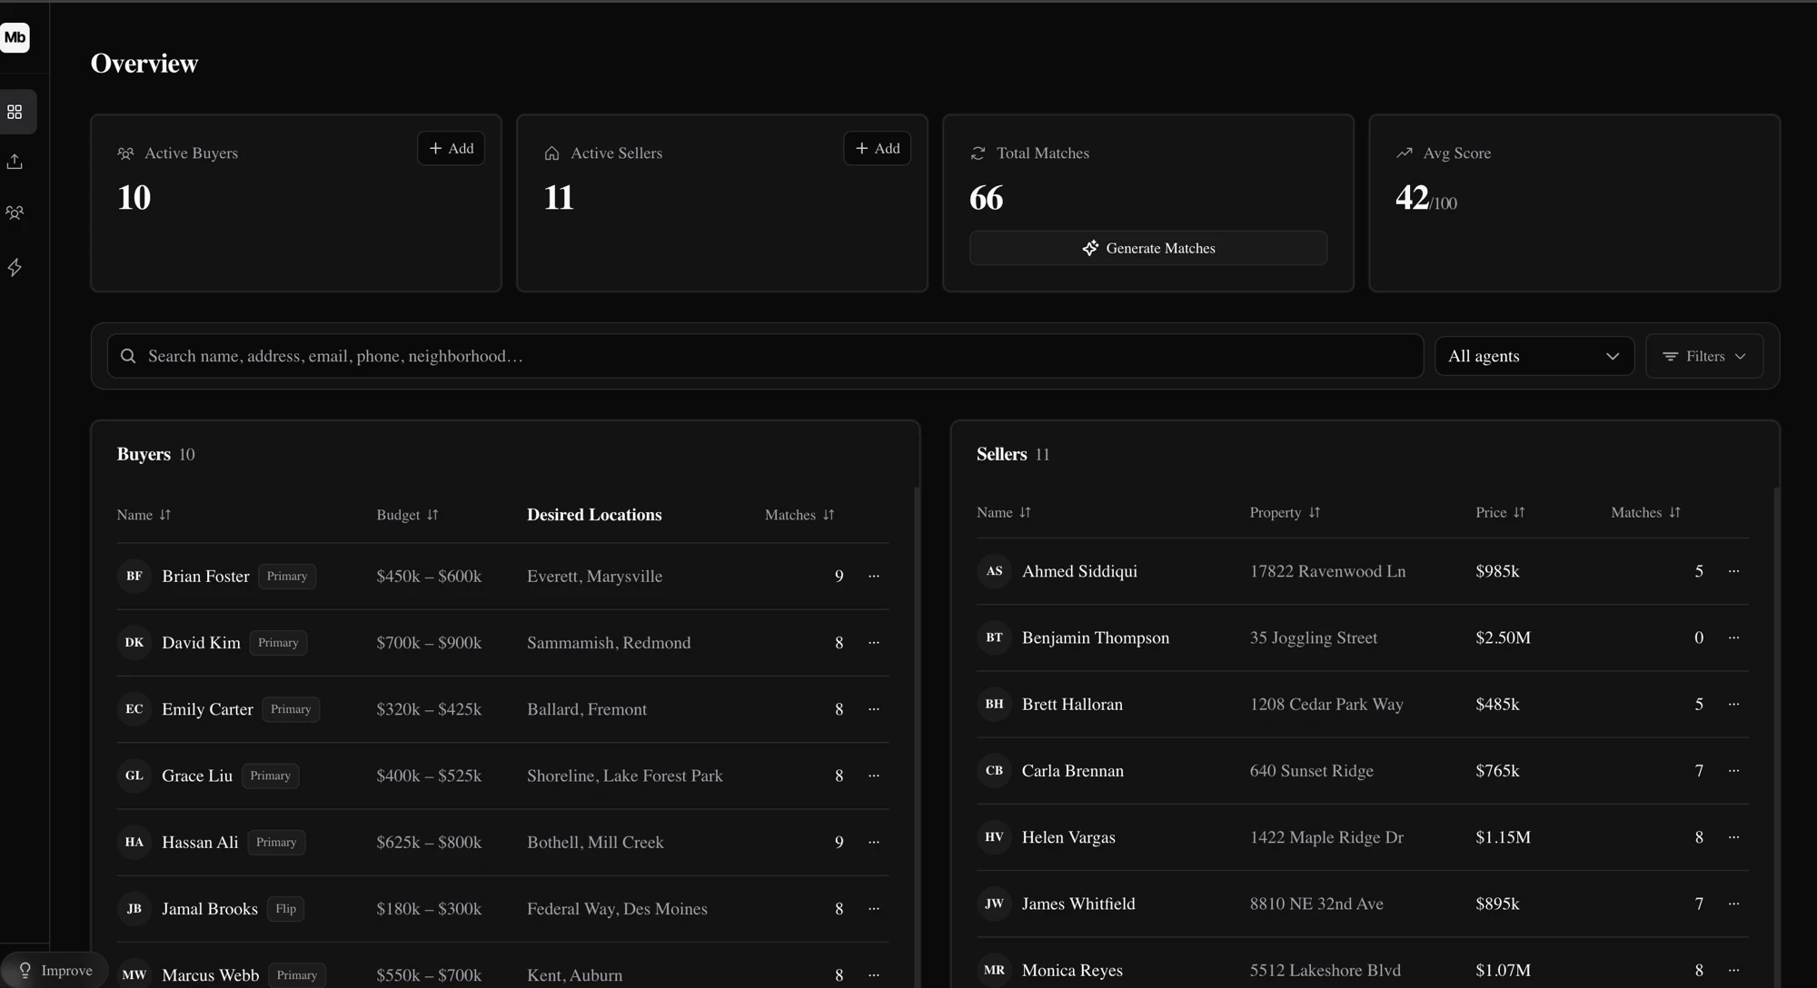The image size is (1817, 988).
Task: Sort sellers by Name arrows icon
Action: [x=1025, y=512]
